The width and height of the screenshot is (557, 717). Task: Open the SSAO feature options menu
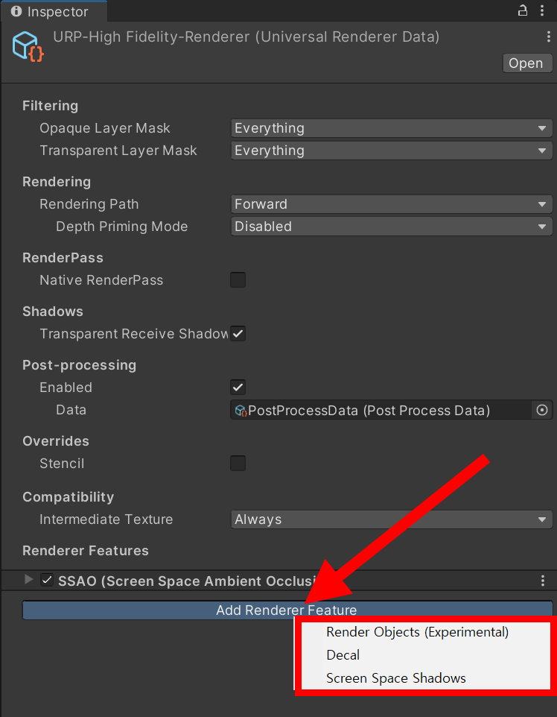tap(543, 581)
